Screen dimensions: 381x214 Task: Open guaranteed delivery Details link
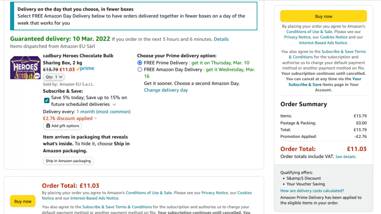(x=221, y=39)
